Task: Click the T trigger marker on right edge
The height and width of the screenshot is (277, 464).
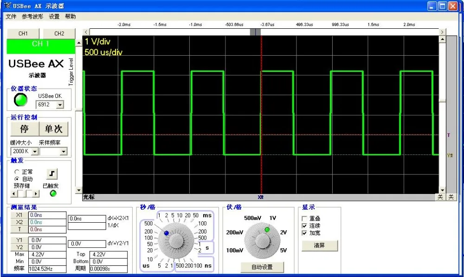Action: tap(449, 135)
